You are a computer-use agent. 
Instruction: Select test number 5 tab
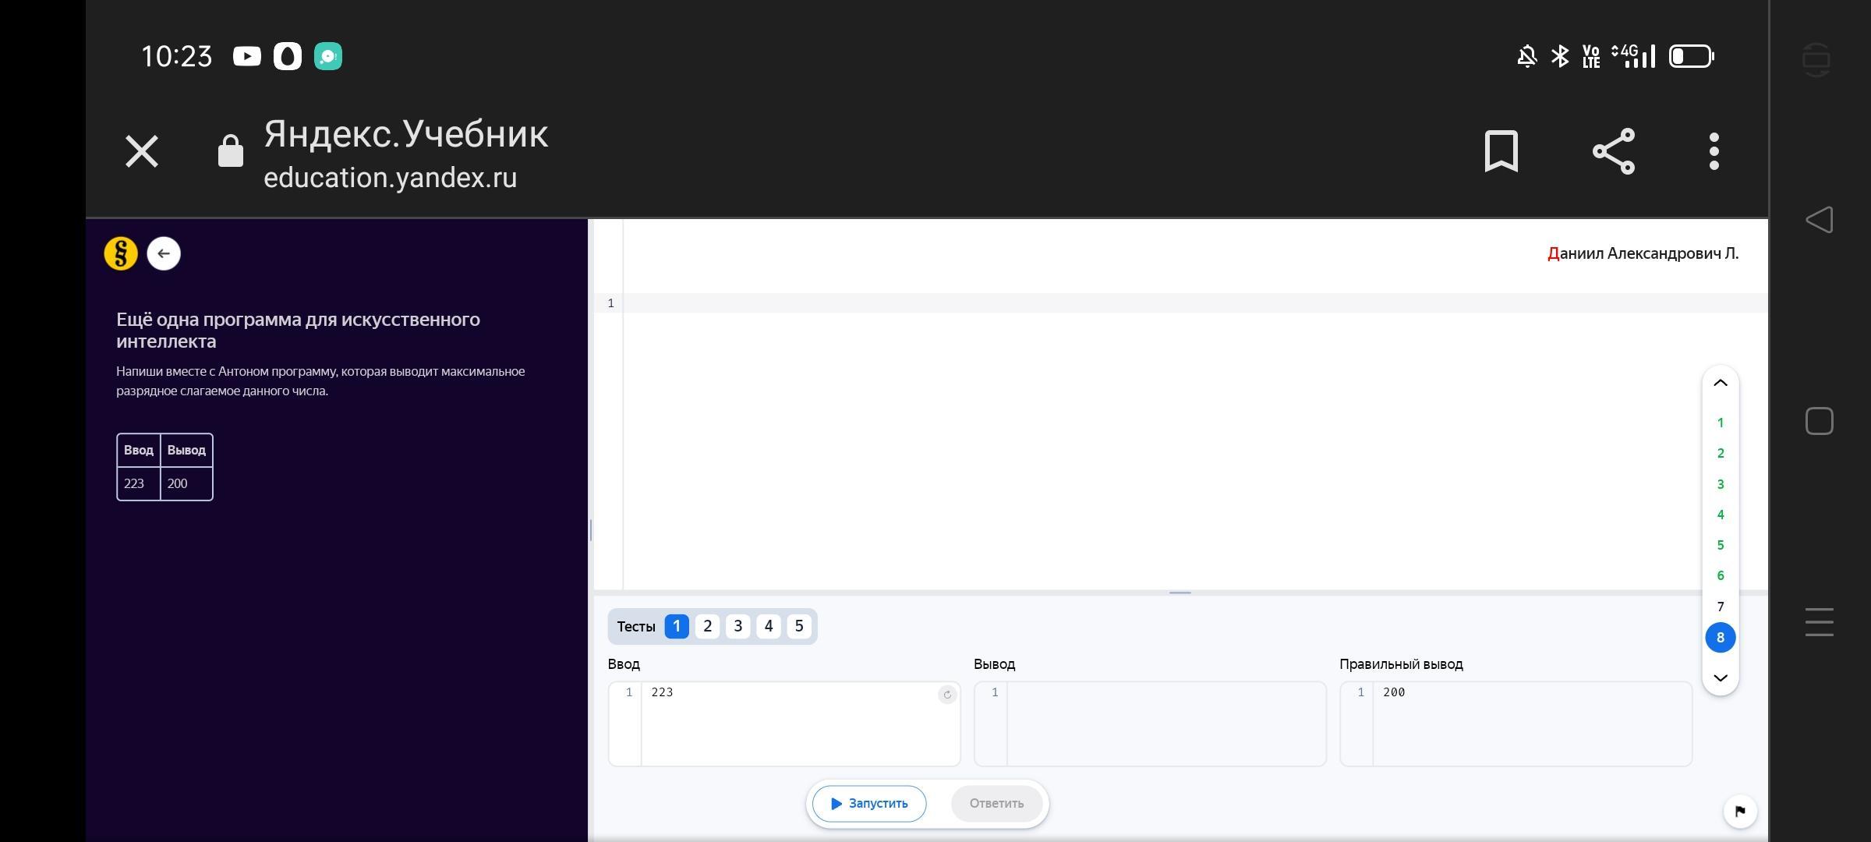(798, 626)
